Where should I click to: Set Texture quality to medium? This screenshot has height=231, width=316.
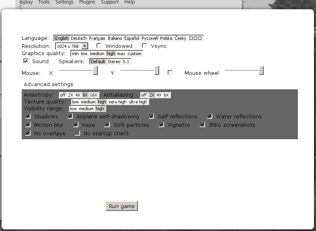pyautogui.click(x=88, y=102)
